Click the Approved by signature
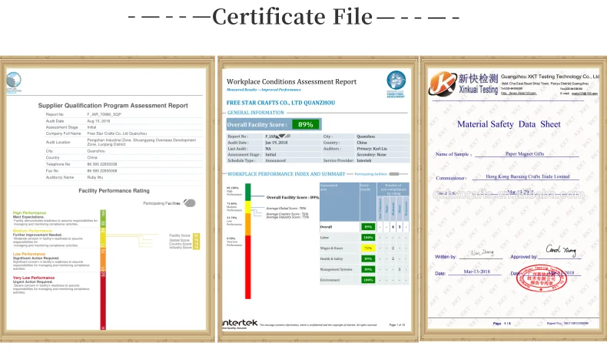This screenshot has width=607, height=352. coord(562,250)
